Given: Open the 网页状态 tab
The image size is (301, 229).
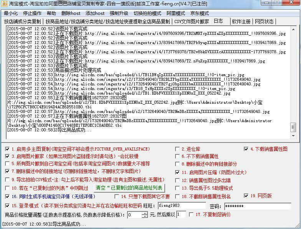Looking at the screenshot, I should (x=264, y=21).
